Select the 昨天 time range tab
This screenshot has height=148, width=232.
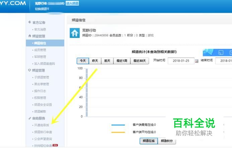point(95,61)
